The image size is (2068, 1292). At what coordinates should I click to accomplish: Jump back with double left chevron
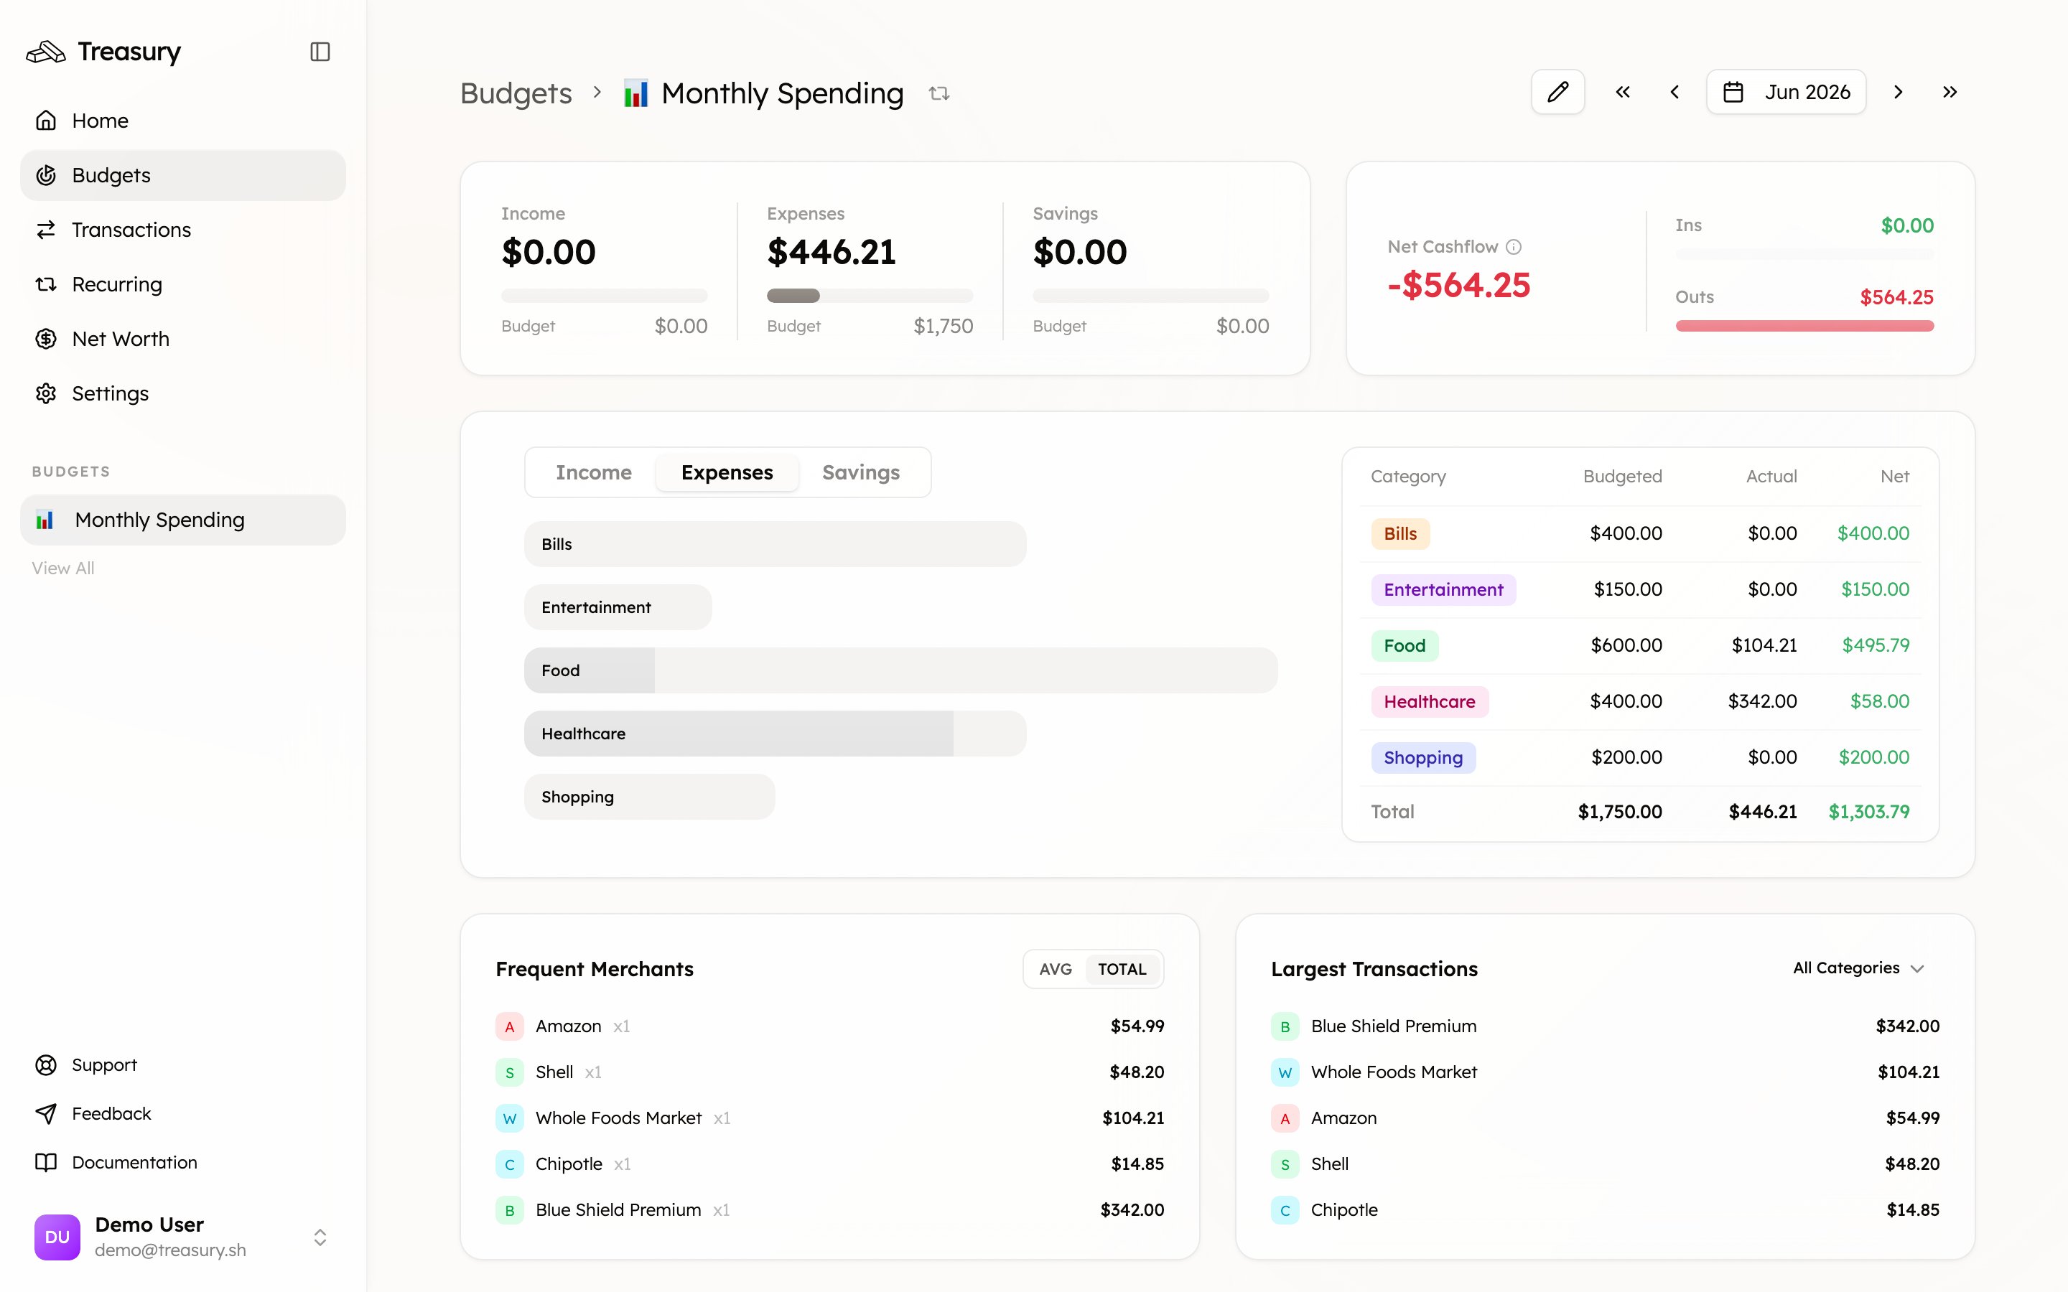click(x=1623, y=91)
